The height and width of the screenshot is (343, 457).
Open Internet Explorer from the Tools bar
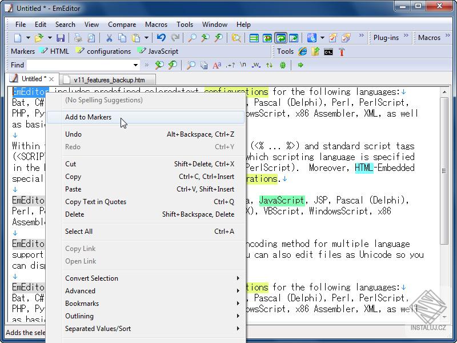(x=303, y=51)
